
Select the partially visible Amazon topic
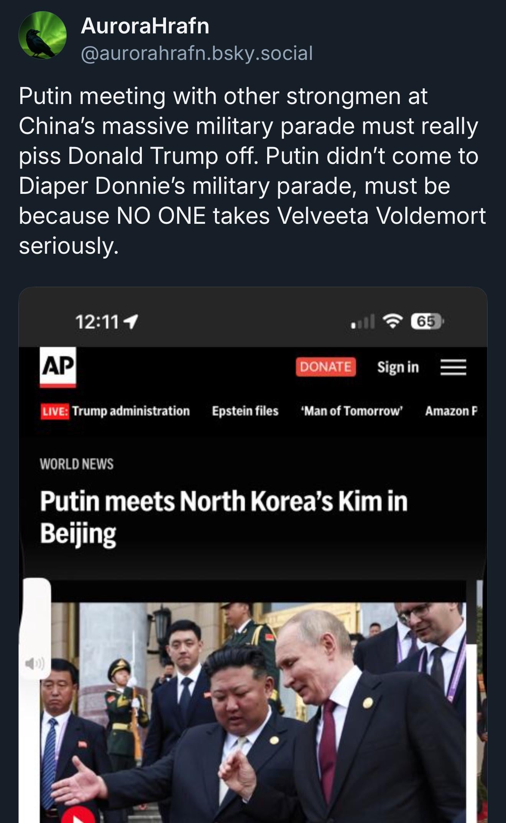tap(451, 411)
